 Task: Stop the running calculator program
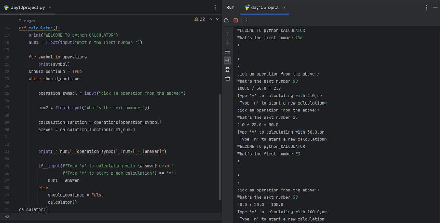coord(235,20)
